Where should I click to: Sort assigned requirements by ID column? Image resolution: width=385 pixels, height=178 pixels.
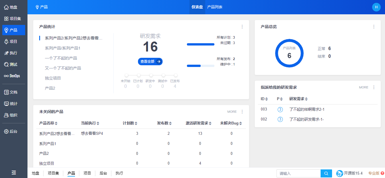pos(264,99)
